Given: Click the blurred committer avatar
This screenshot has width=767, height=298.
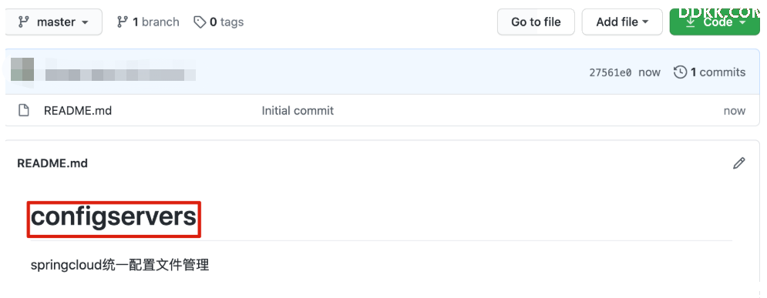Looking at the screenshot, I should (x=22, y=69).
